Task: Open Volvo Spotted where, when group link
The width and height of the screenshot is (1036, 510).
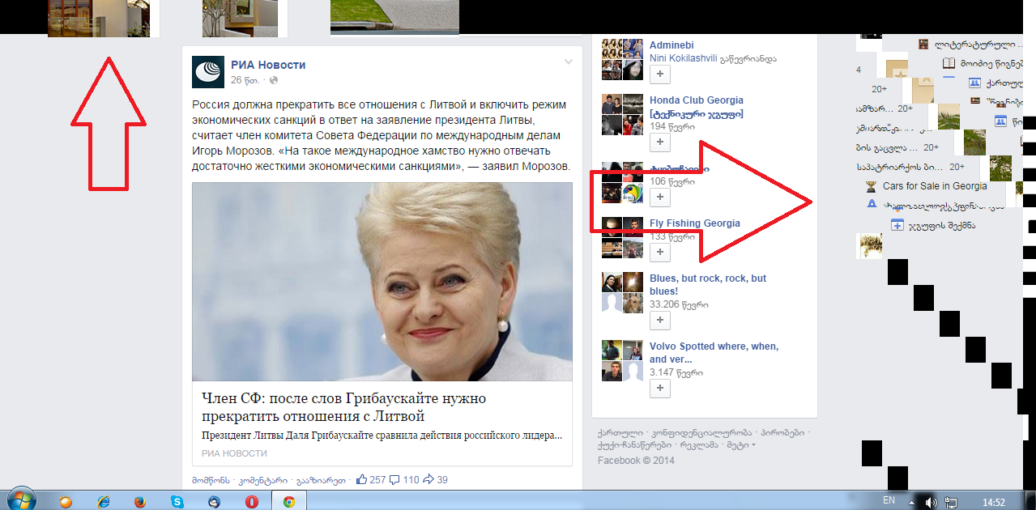Action: pyautogui.click(x=714, y=352)
